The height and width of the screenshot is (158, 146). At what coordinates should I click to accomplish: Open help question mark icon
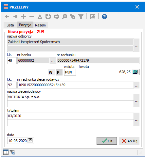pyautogui.click(x=104, y=17)
